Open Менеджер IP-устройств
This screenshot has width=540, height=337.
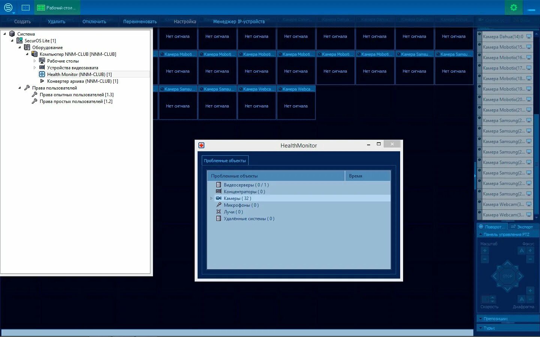pos(238,21)
